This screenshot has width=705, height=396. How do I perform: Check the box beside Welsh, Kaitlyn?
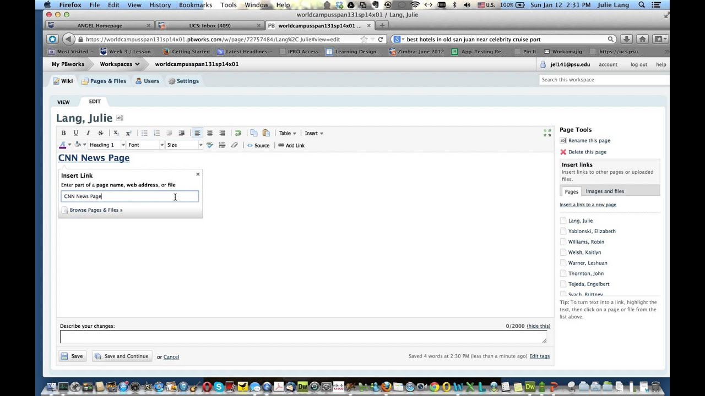pyautogui.click(x=563, y=252)
